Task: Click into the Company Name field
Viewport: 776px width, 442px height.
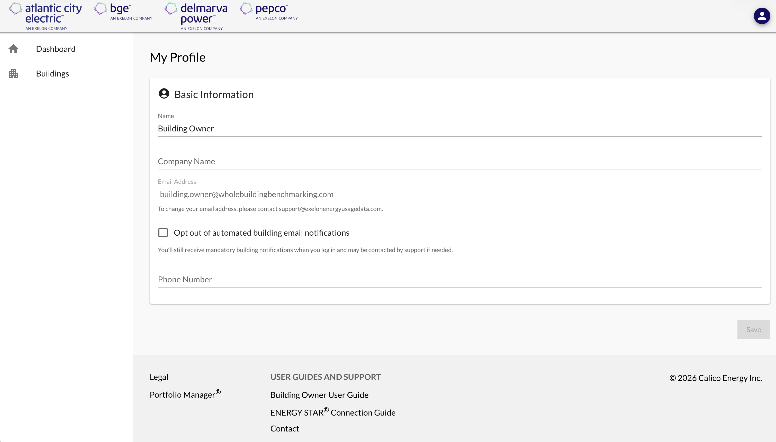Action: (x=459, y=161)
